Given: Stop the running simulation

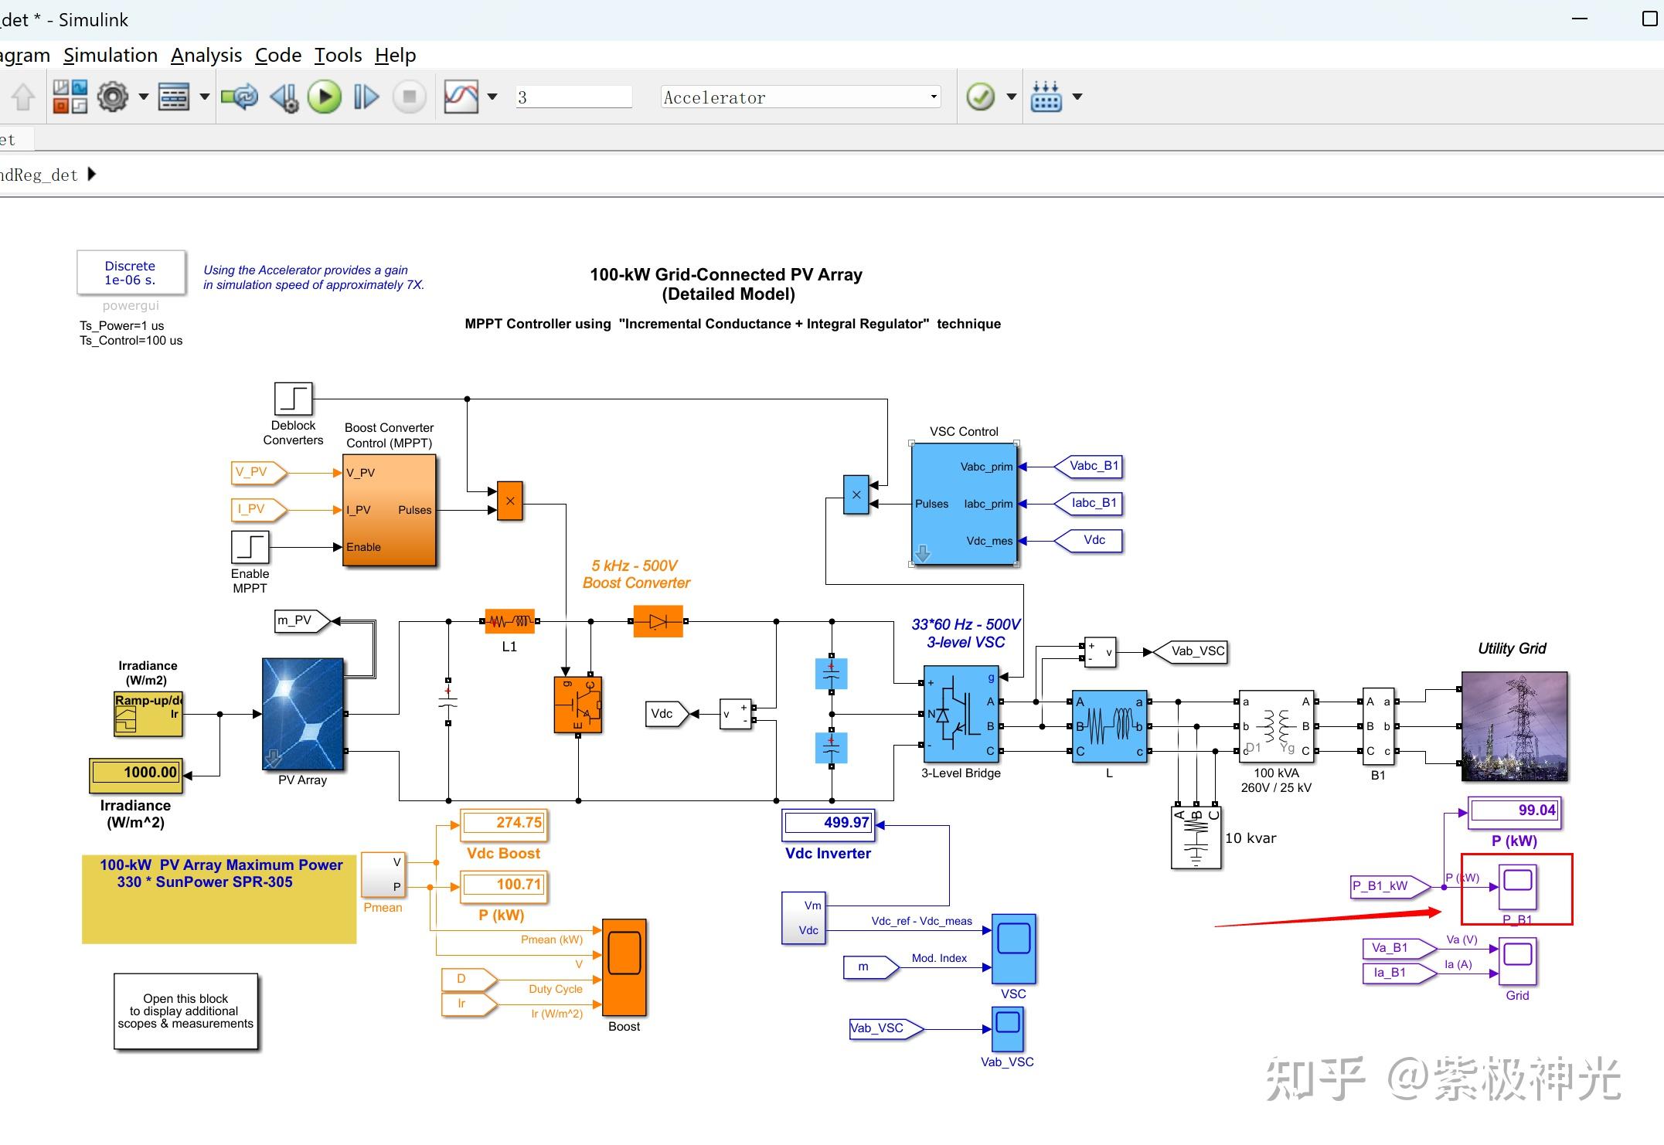Looking at the screenshot, I should pos(409,97).
